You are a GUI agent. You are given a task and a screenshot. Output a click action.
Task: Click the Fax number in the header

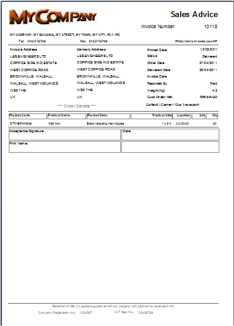click(98, 41)
